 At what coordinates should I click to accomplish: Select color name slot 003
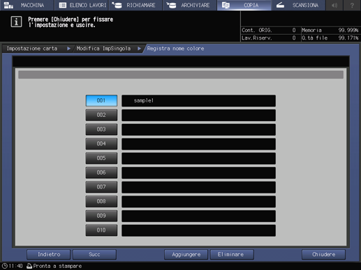point(101,129)
